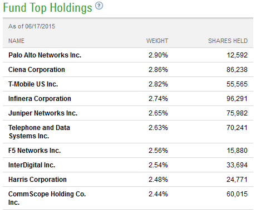Click the Fund Top Holdings title
The image size is (256, 212).
[x=48, y=8]
